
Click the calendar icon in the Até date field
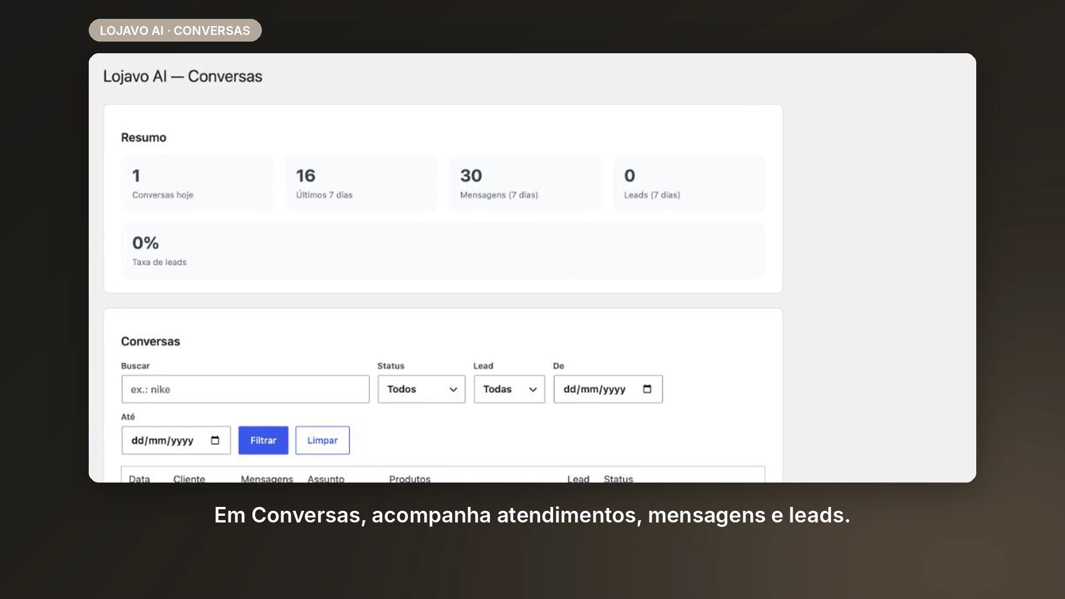(215, 440)
